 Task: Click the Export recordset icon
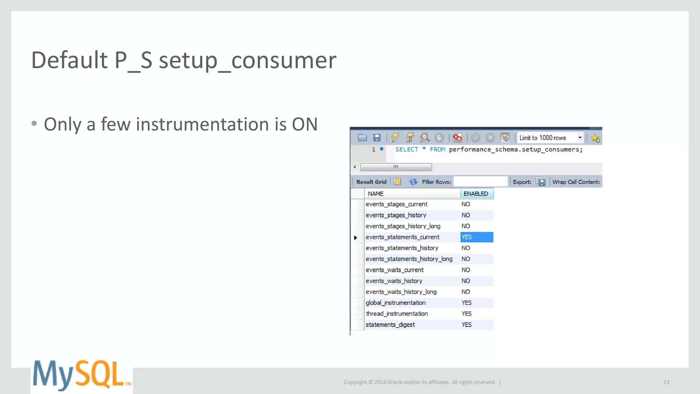point(540,182)
